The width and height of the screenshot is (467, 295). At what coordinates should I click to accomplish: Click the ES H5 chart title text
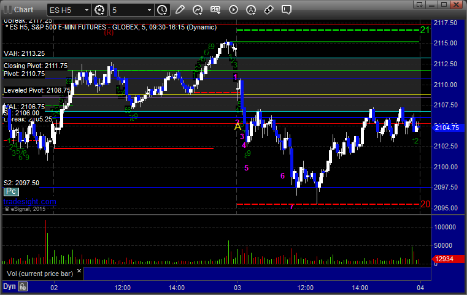(x=111, y=28)
